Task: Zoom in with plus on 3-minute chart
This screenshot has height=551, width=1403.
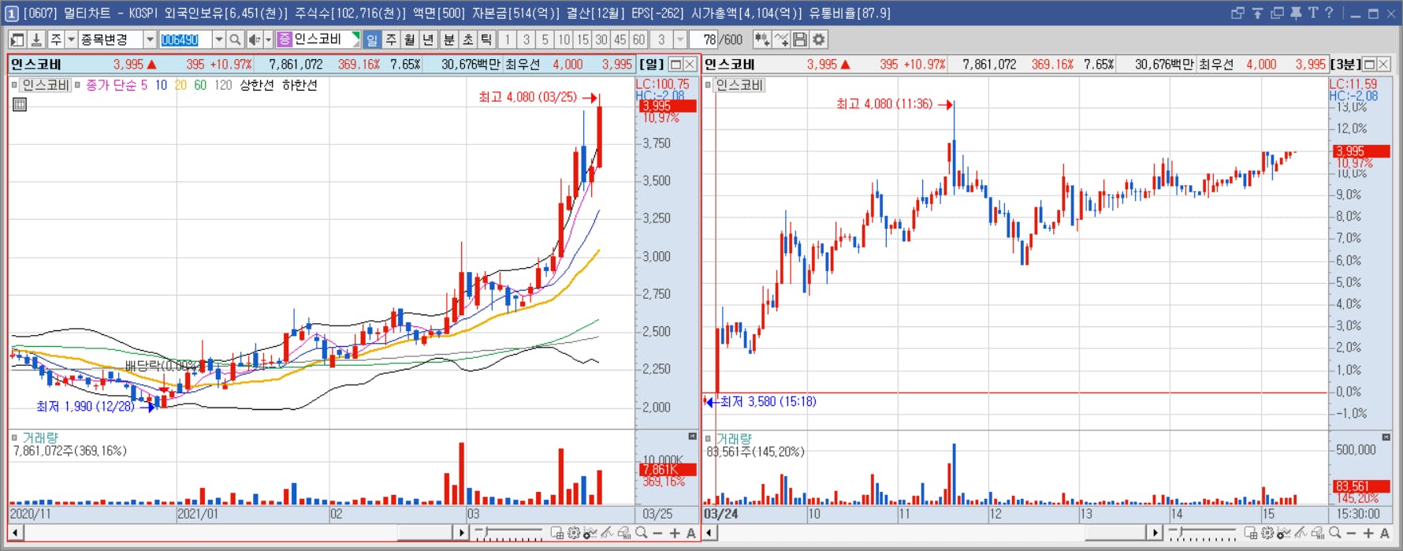Action: pyautogui.click(x=1368, y=534)
